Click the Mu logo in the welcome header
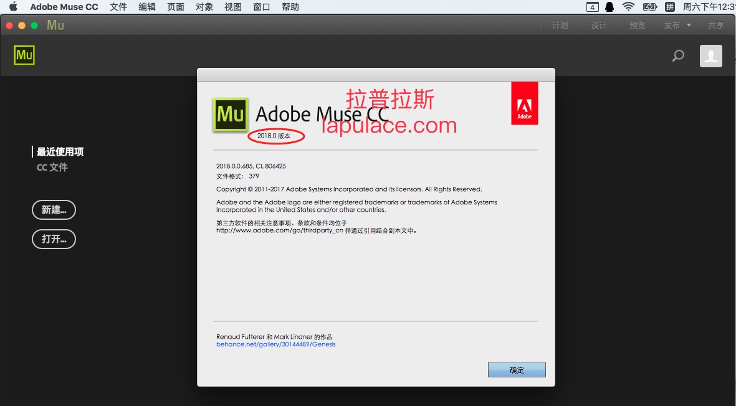The width and height of the screenshot is (736, 406). 24,55
